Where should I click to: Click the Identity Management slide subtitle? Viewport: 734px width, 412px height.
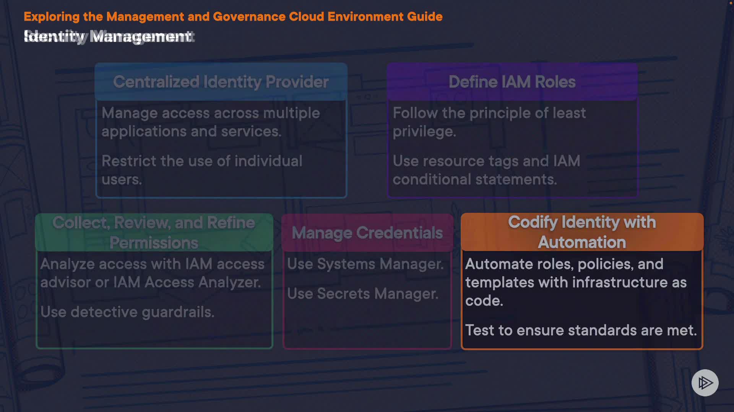[x=108, y=37]
